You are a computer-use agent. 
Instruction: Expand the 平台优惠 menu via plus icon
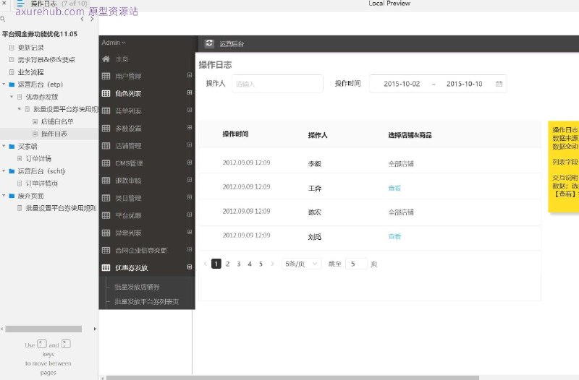tap(190, 215)
